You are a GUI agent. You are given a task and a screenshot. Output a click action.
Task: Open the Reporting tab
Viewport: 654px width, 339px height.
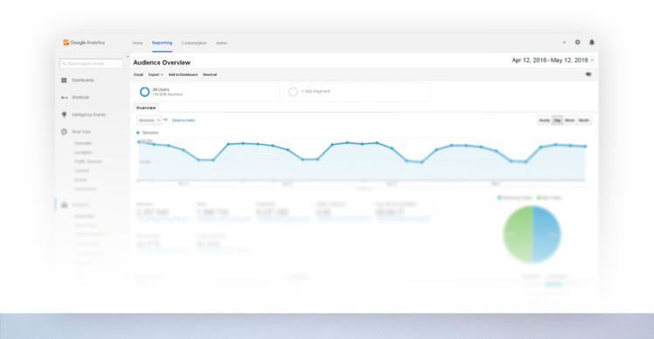click(162, 43)
